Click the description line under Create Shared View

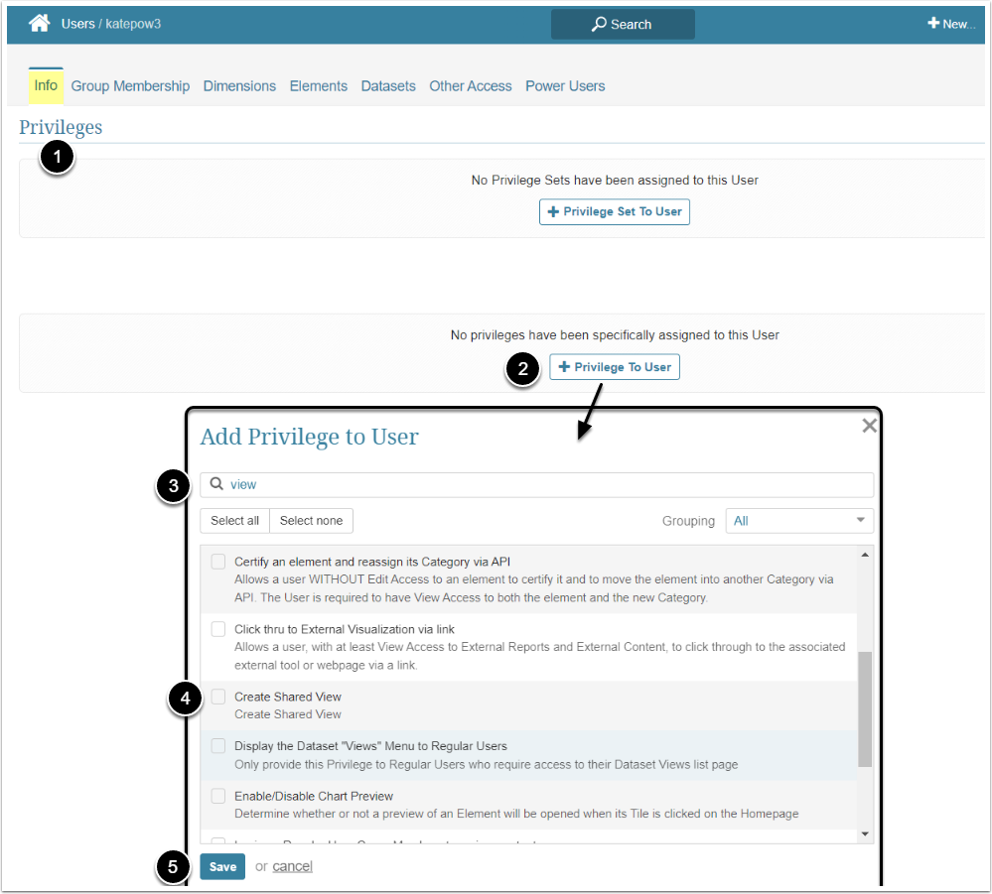tap(288, 713)
